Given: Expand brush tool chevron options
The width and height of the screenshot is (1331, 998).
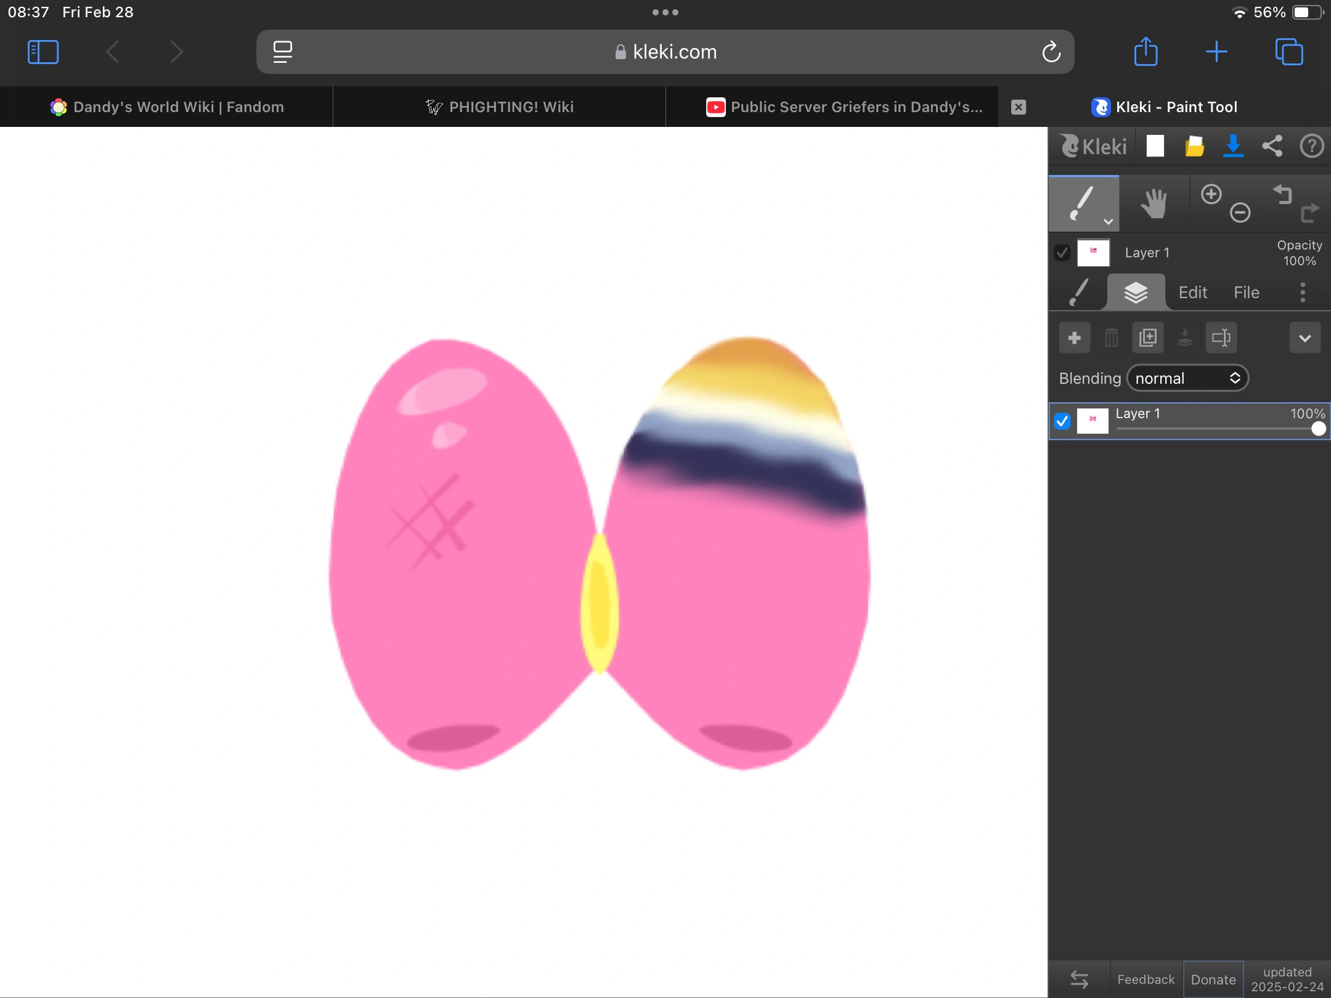Looking at the screenshot, I should tap(1108, 222).
